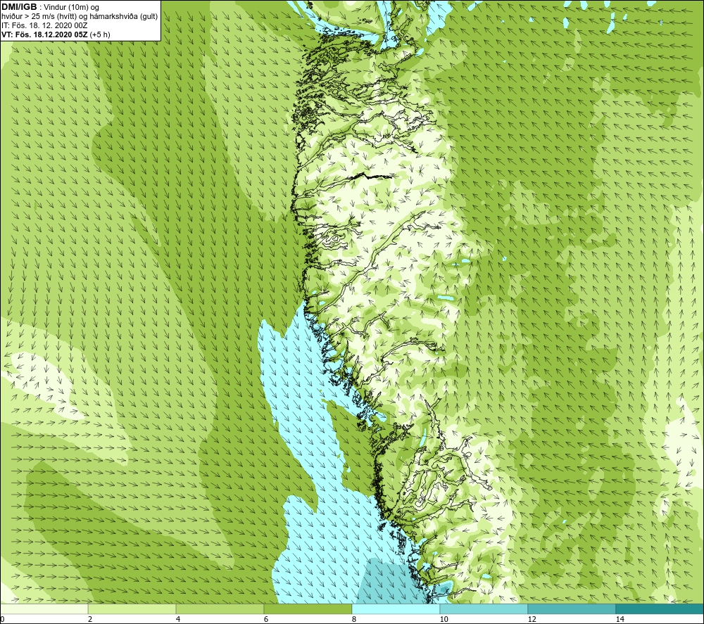The image size is (704, 624).
Task: Click the 2–4 m/s light green swatch
Action: (132, 609)
